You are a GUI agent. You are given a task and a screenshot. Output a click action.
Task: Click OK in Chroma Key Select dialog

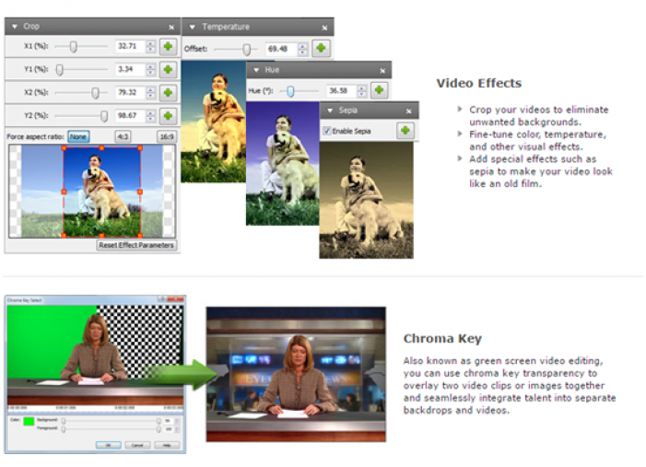(109, 445)
